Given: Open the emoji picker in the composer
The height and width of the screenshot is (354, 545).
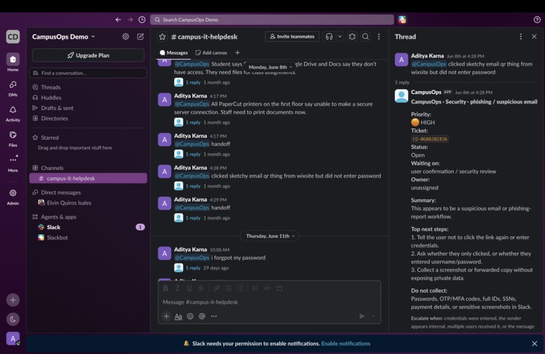Looking at the screenshot, I should coord(190,316).
